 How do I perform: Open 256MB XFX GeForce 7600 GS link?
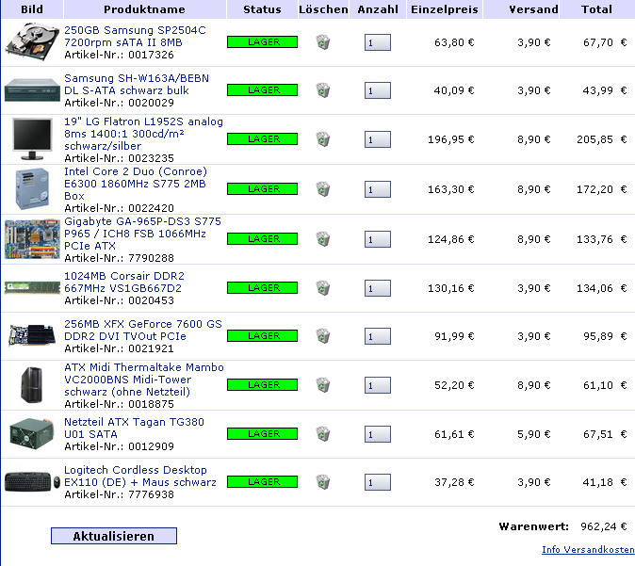[x=143, y=330]
